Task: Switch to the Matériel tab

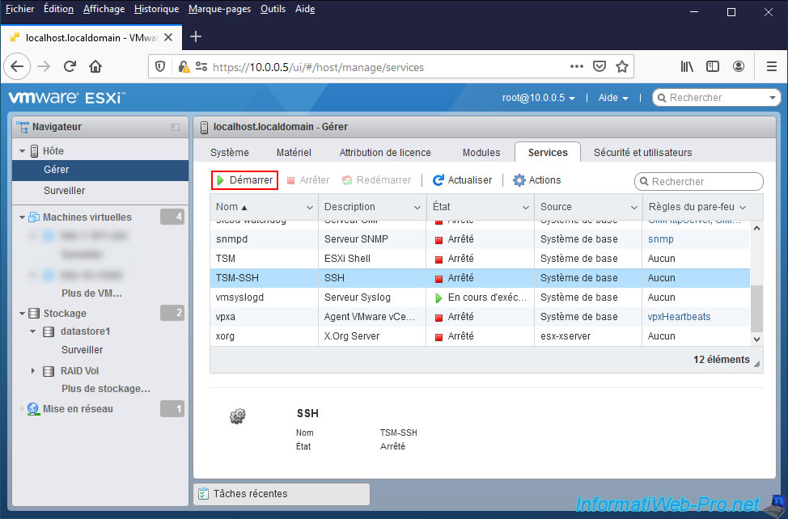Action: pos(294,153)
